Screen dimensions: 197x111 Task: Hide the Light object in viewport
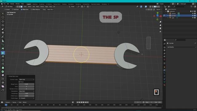click(x=193, y=18)
